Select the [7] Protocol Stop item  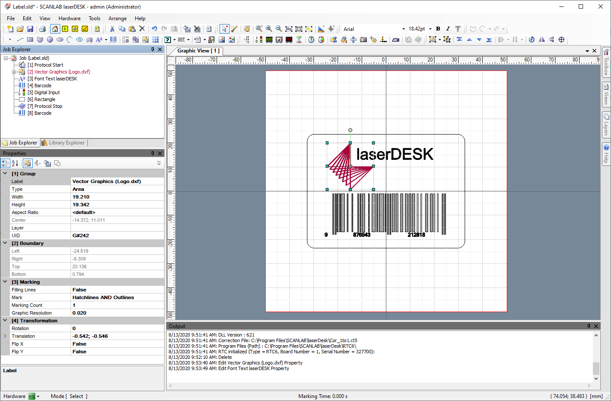pos(45,106)
